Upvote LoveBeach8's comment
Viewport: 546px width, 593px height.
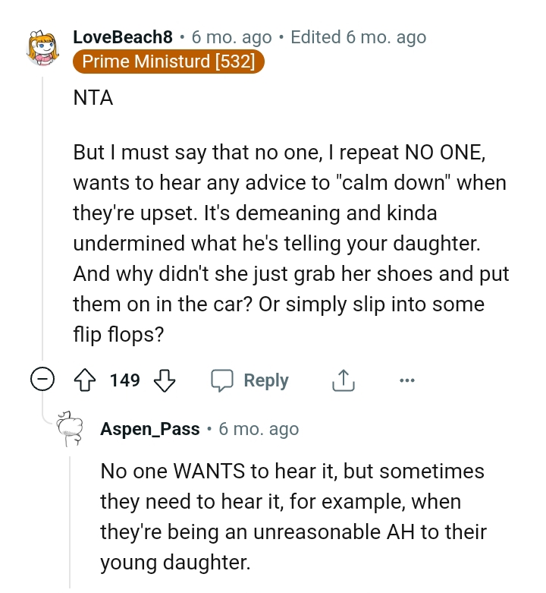85,380
